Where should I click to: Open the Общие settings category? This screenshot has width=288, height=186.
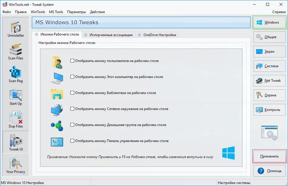pyautogui.click(x=269, y=37)
